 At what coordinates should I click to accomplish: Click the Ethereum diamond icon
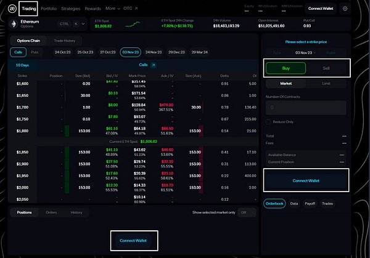click(15, 23)
